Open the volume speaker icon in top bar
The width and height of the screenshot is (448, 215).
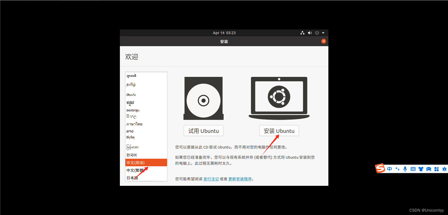click(x=310, y=33)
